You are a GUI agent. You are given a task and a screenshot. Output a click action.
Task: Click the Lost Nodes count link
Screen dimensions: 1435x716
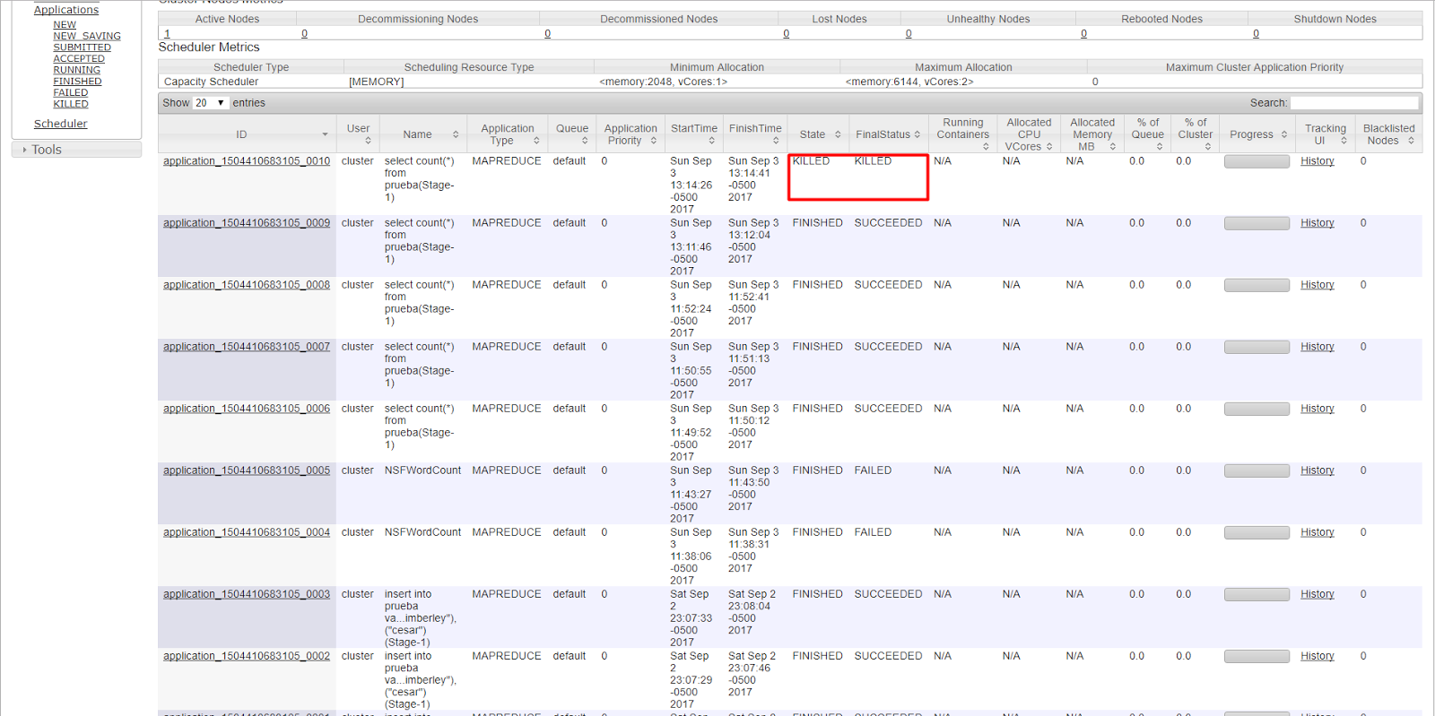pyautogui.click(x=787, y=34)
